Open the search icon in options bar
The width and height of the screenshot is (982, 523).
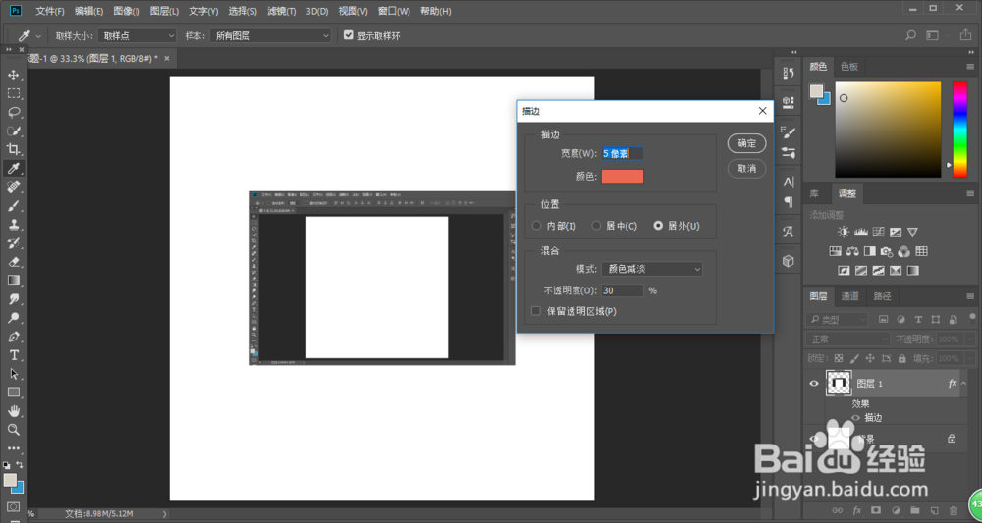(911, 35)
